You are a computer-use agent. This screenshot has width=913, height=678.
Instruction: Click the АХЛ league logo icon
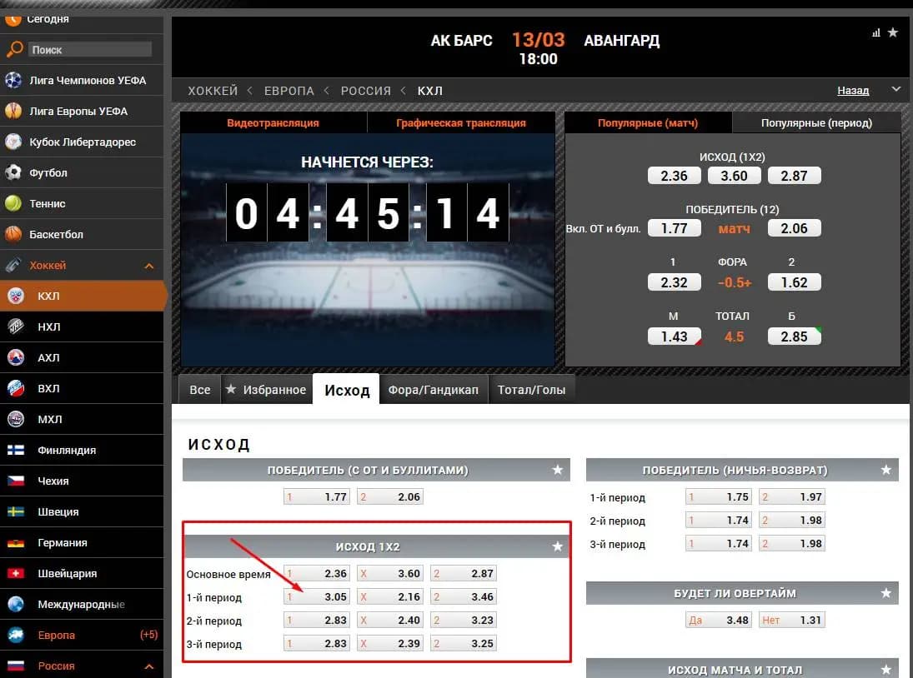click(x=16, y=357)
